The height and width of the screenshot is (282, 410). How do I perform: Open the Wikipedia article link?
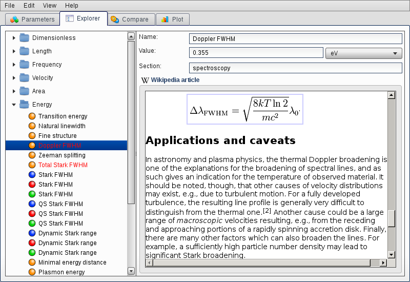175,80
